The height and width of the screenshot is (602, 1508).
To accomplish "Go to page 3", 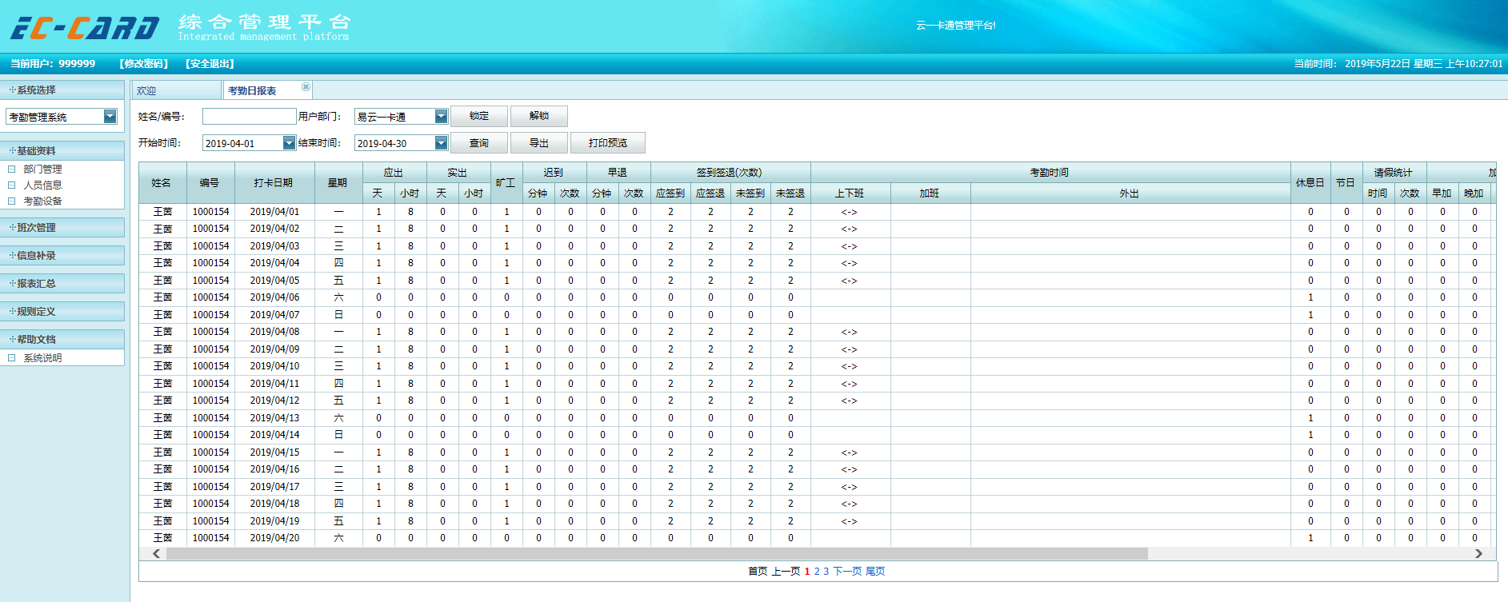I will 826,572.
